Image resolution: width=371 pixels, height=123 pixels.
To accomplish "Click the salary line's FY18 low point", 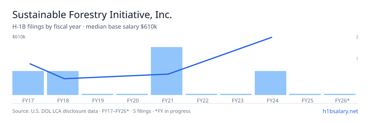I will (x=64, y=79).
